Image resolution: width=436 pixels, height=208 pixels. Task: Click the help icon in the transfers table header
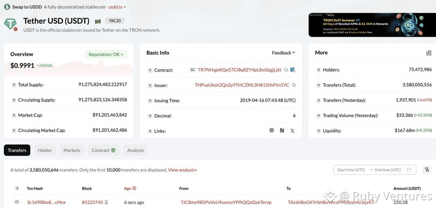pos(17,189)
